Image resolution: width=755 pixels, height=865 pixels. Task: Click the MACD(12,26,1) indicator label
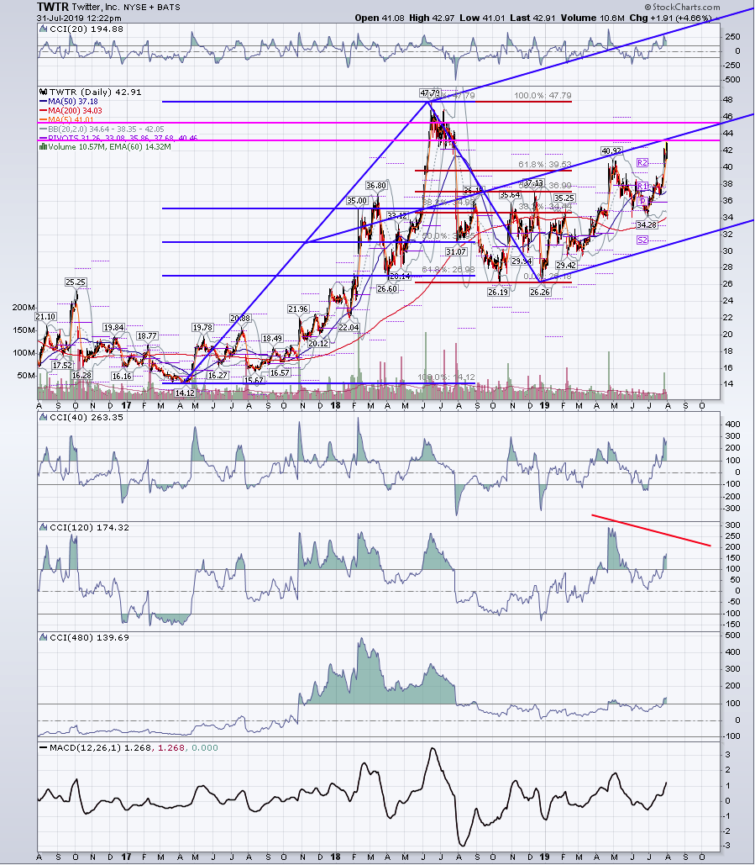click(86, 748)
